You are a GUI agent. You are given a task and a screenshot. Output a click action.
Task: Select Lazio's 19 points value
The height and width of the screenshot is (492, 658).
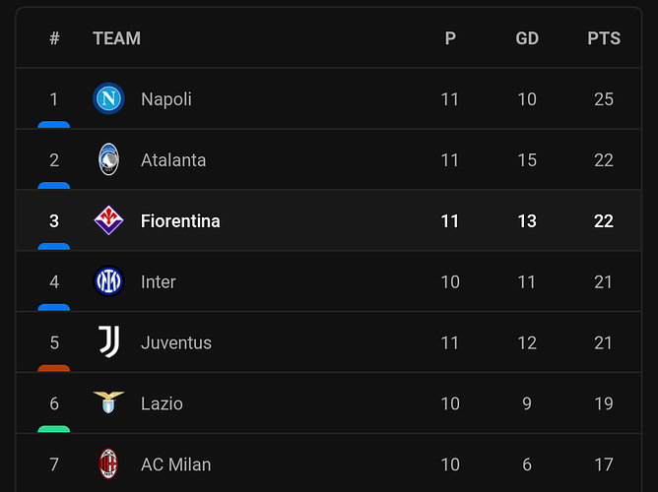point(604,403)
